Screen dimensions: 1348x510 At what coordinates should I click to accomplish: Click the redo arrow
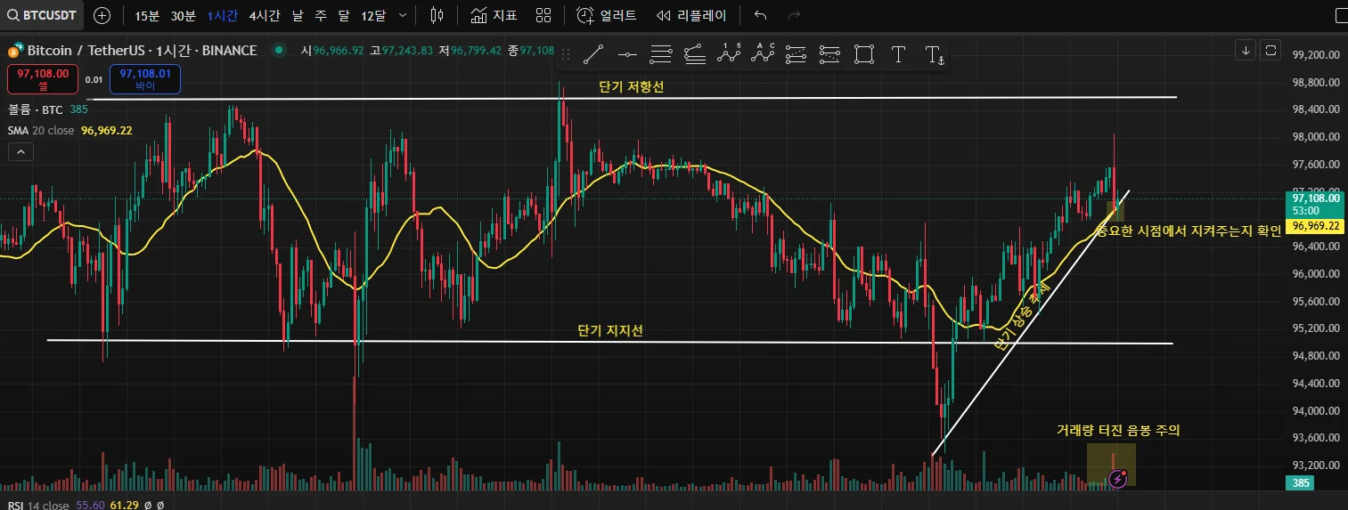795,15
